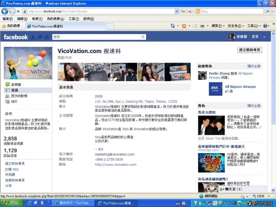This screenshot has width=276, height=207.
Task: Select the 資訊 sidebar item
Action: click(x=28, y=90)
